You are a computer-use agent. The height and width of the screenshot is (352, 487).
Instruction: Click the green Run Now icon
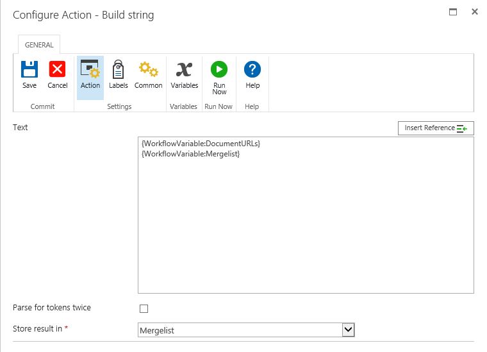pyautogui.click(x=219, y=70)
